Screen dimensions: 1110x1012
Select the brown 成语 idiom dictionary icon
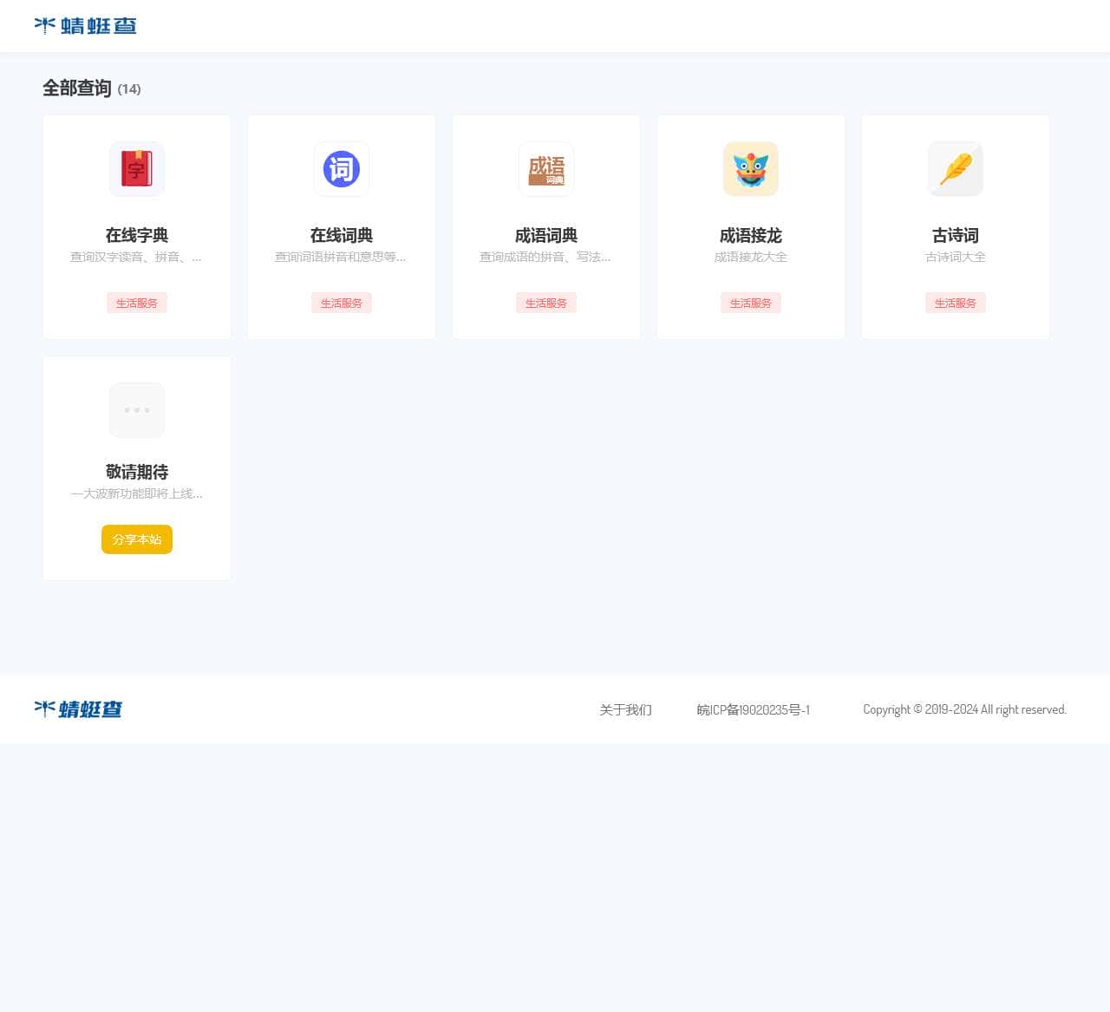(546, 169)
